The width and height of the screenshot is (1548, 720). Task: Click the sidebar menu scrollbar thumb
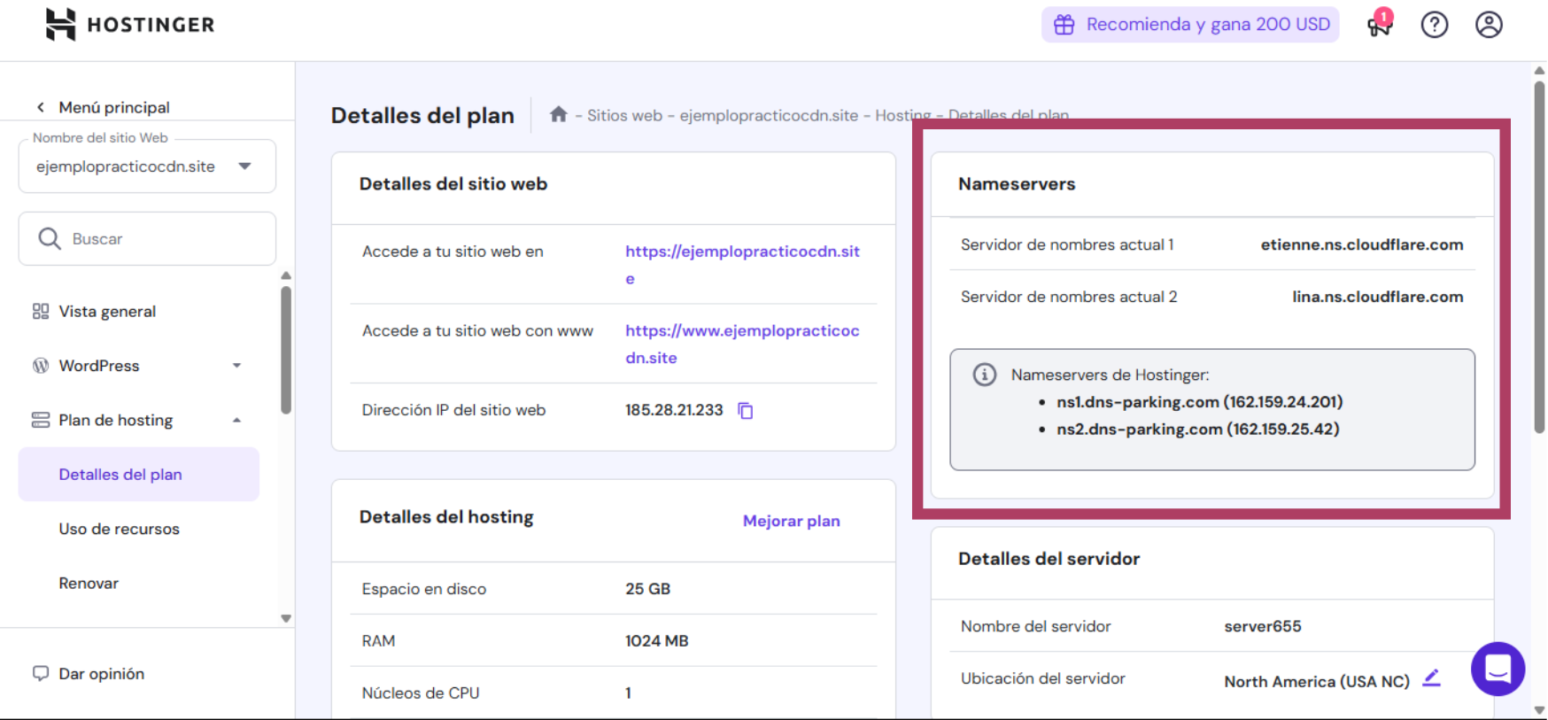coord(286,350)
